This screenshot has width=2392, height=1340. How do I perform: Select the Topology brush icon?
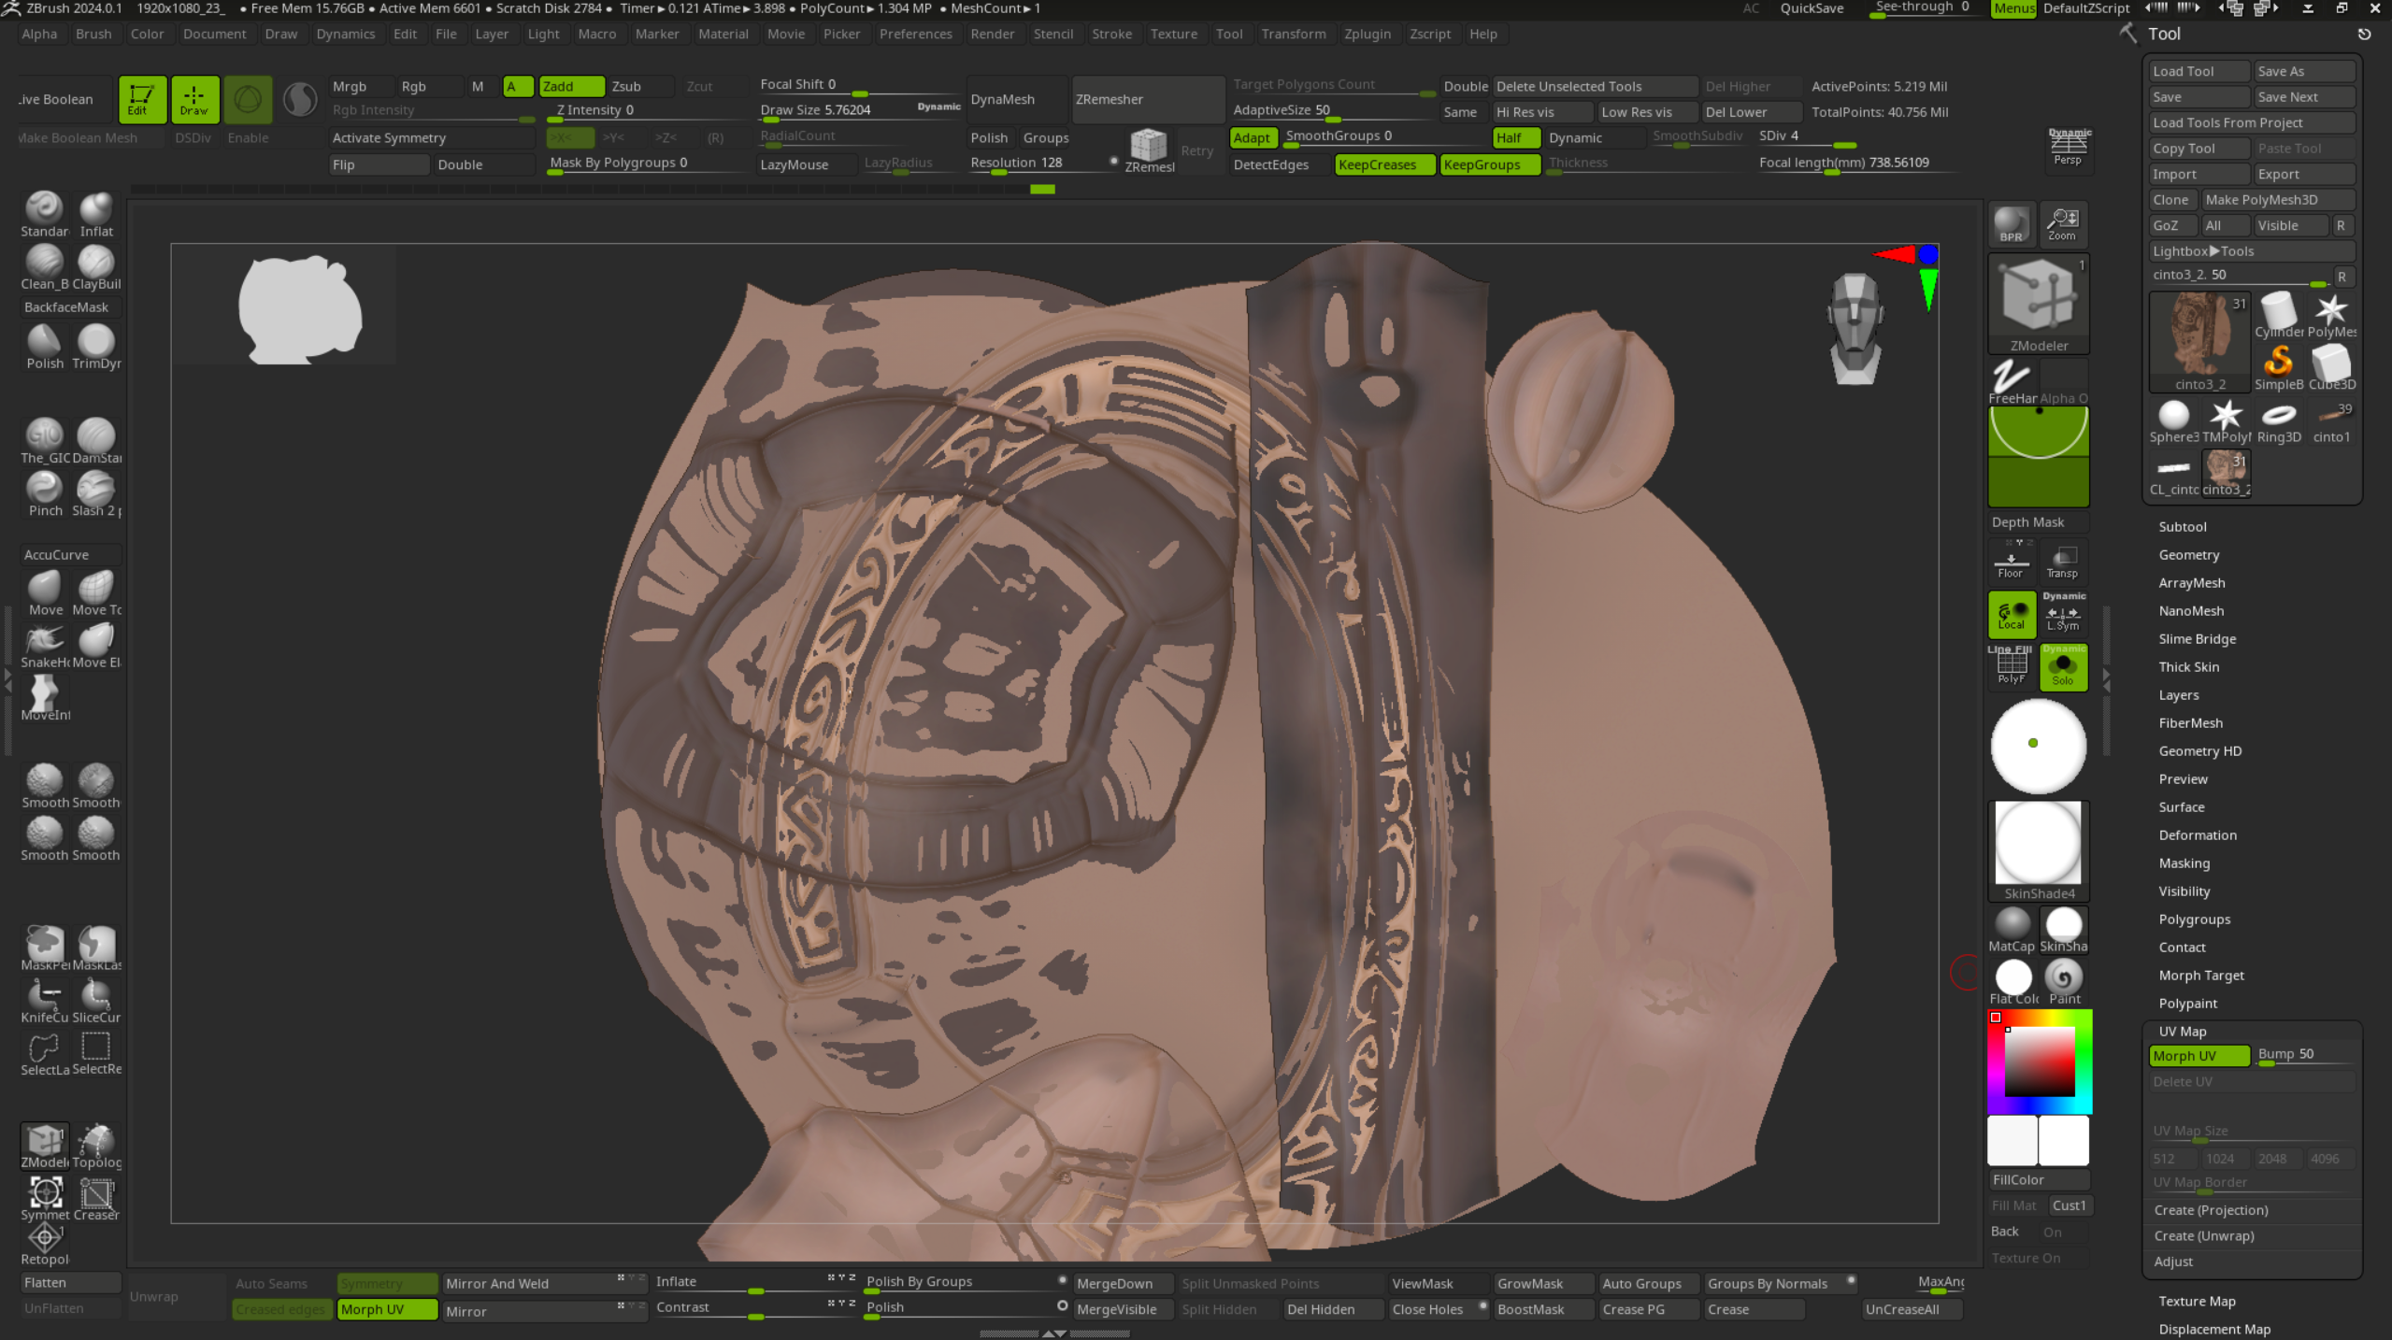(x=95, y=1142)
